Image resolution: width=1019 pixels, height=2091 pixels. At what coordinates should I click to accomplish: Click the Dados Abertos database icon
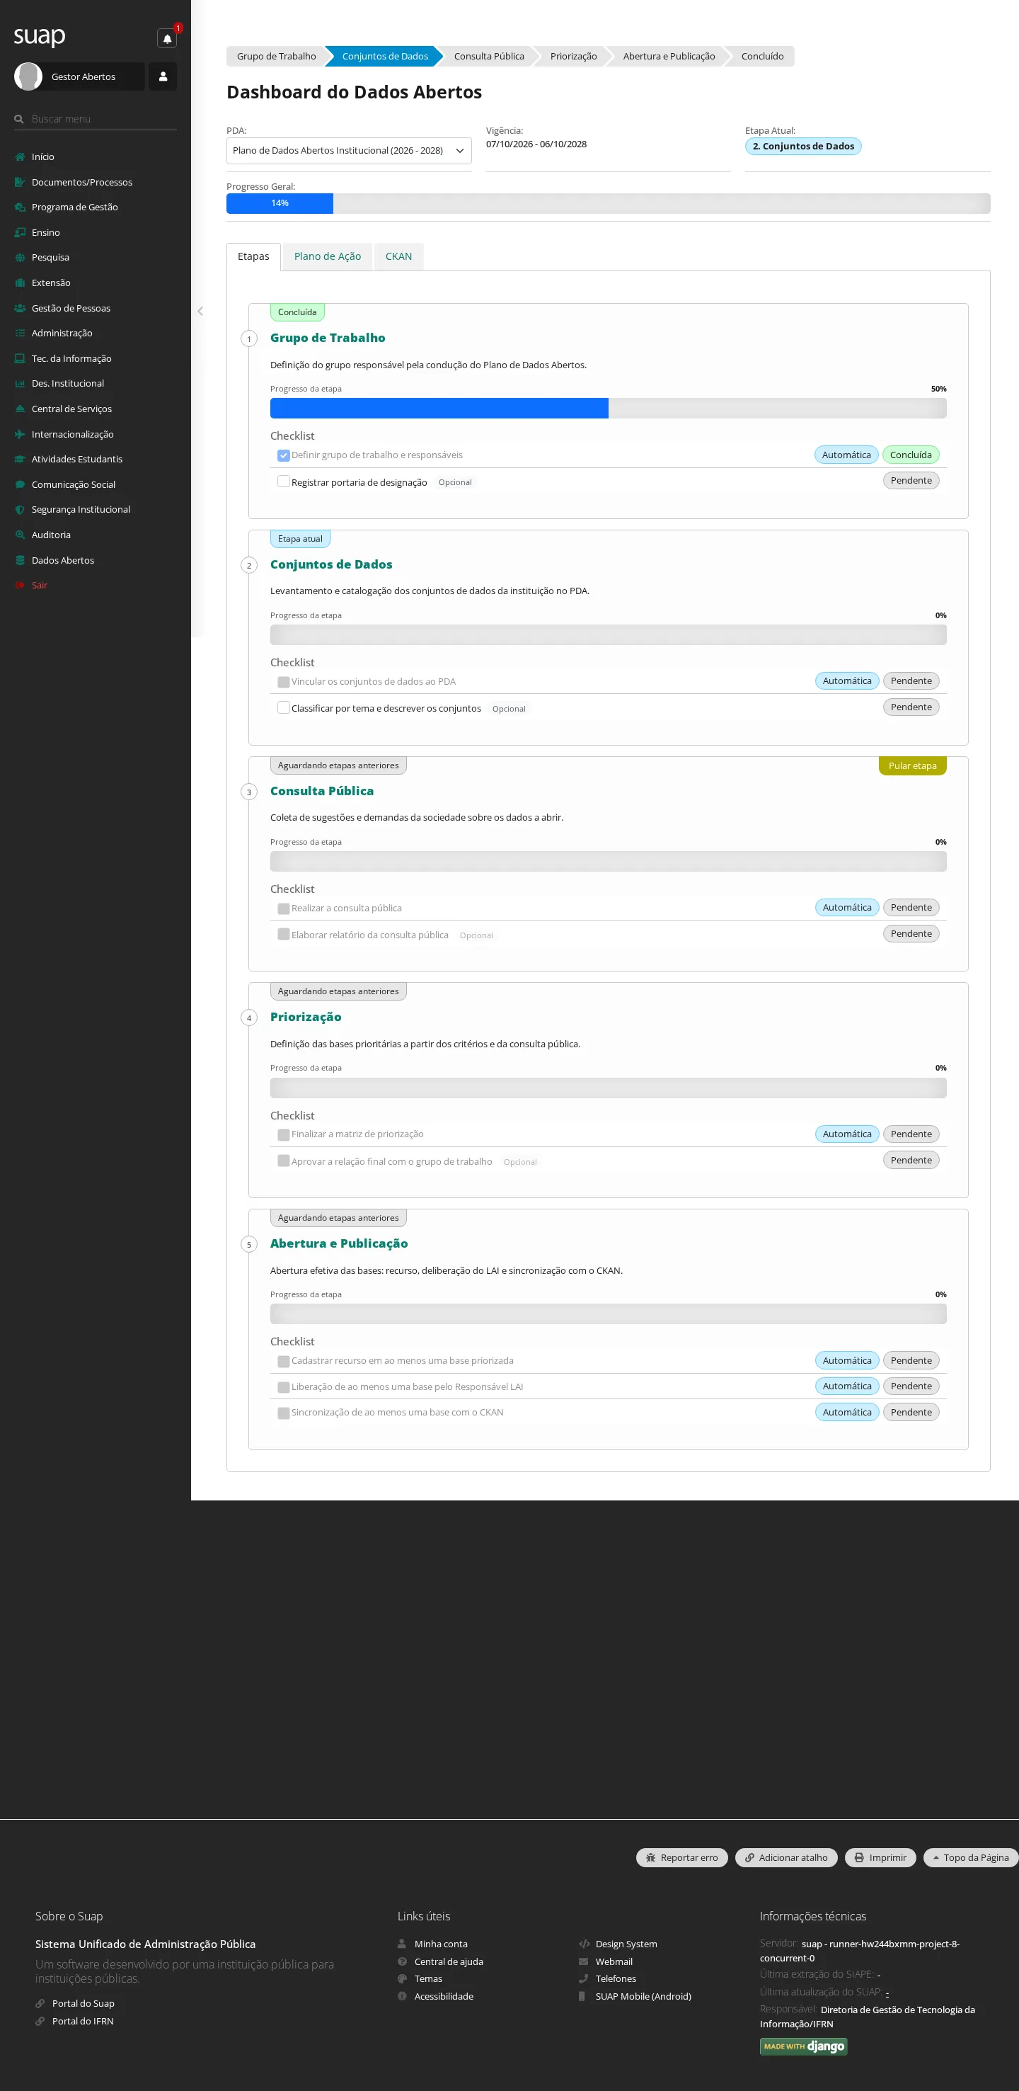[21, 560]
